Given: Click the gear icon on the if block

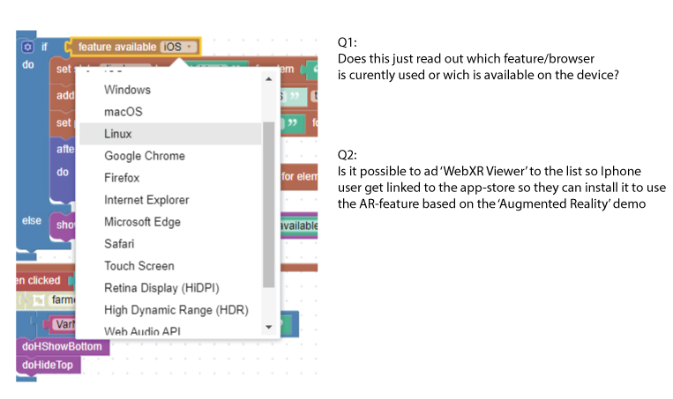Looking at the screenshot, I should 27,48.
